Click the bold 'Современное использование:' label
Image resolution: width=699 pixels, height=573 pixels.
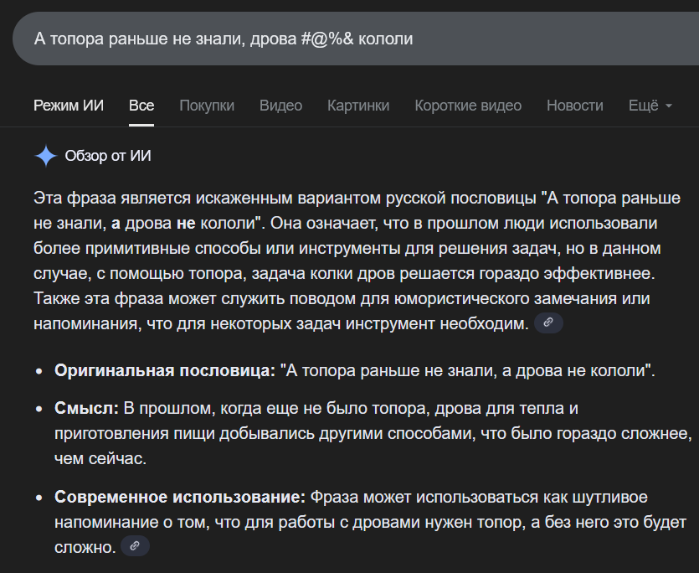(x=180, y=497)
